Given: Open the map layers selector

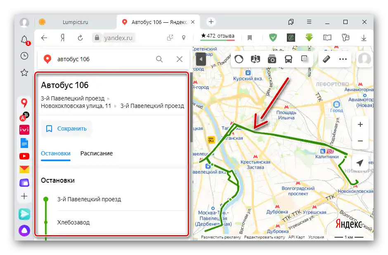Looking at the screenshot, I should (x=304, y=59).
